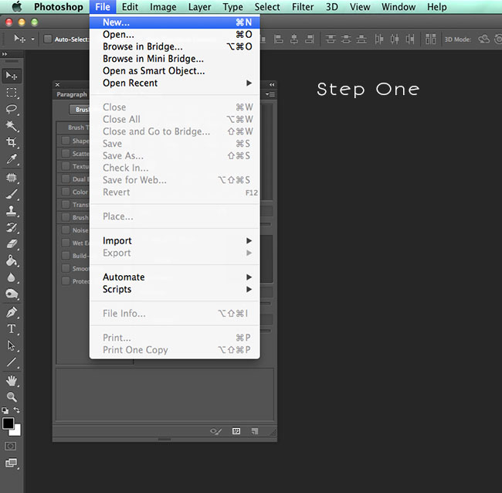This screenshot has width=502, height=493.
Task: Open the brush panel flyout menu
Action: (270, 94)
